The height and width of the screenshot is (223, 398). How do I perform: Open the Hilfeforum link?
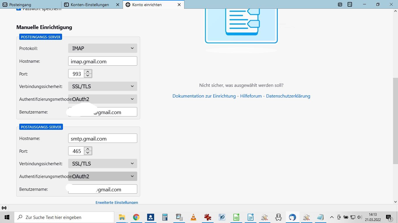[251, 96]
